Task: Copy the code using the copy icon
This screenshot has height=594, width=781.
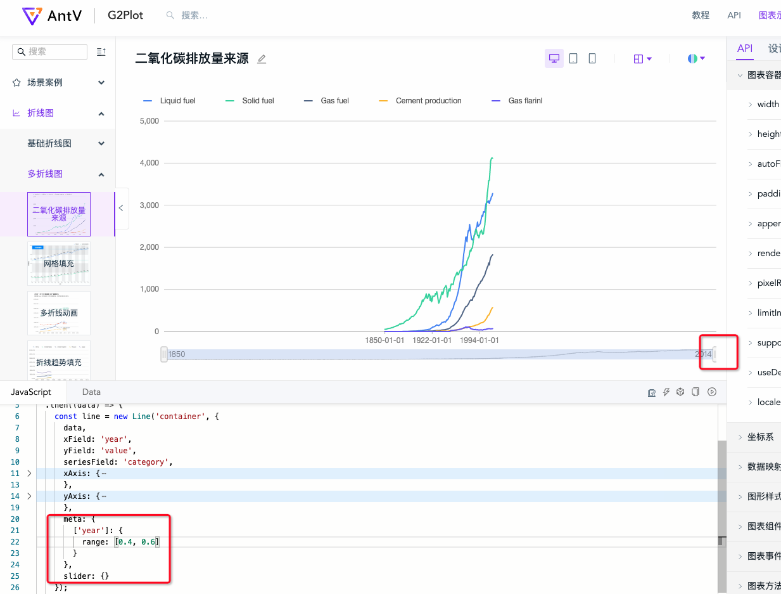Action: (x=695, y=392)
